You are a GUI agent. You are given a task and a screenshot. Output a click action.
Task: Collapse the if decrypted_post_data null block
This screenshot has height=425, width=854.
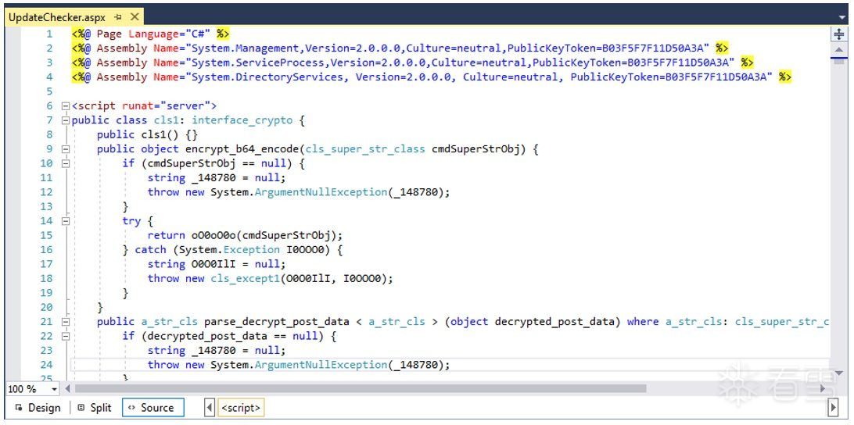point(66,336)
